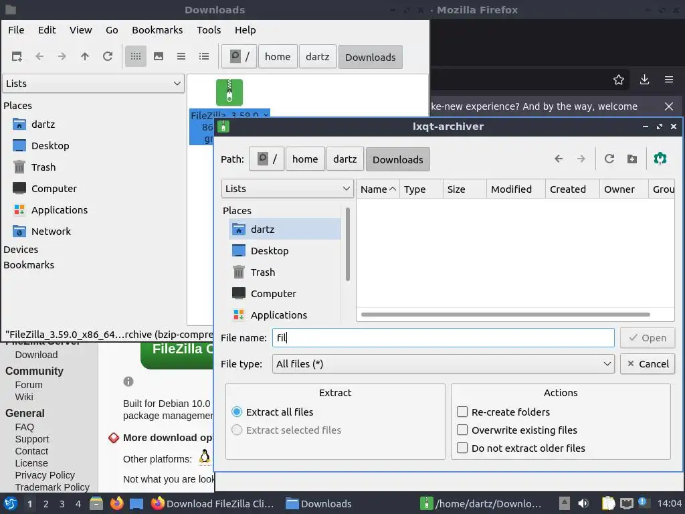Screen dimensions: 685x514
Task: Create new folder in lxqt-archiver dialog
Action: pyautogui.click(x=631, y=159)
